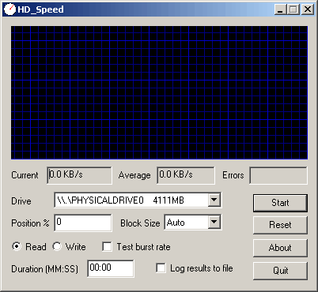Click the Start button
318x292 pixels.
[280, 203]
